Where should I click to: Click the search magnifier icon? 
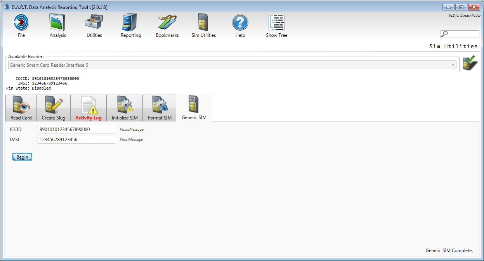pyautogui.click(x=445, y=34)
